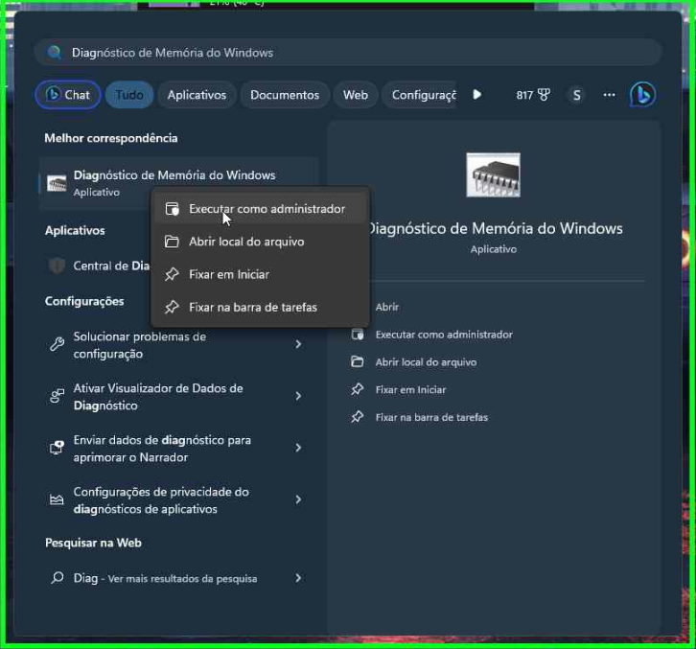
Task: Click Fixar na barra de tarefas in preview pane
Action: (x=431, y=417)
